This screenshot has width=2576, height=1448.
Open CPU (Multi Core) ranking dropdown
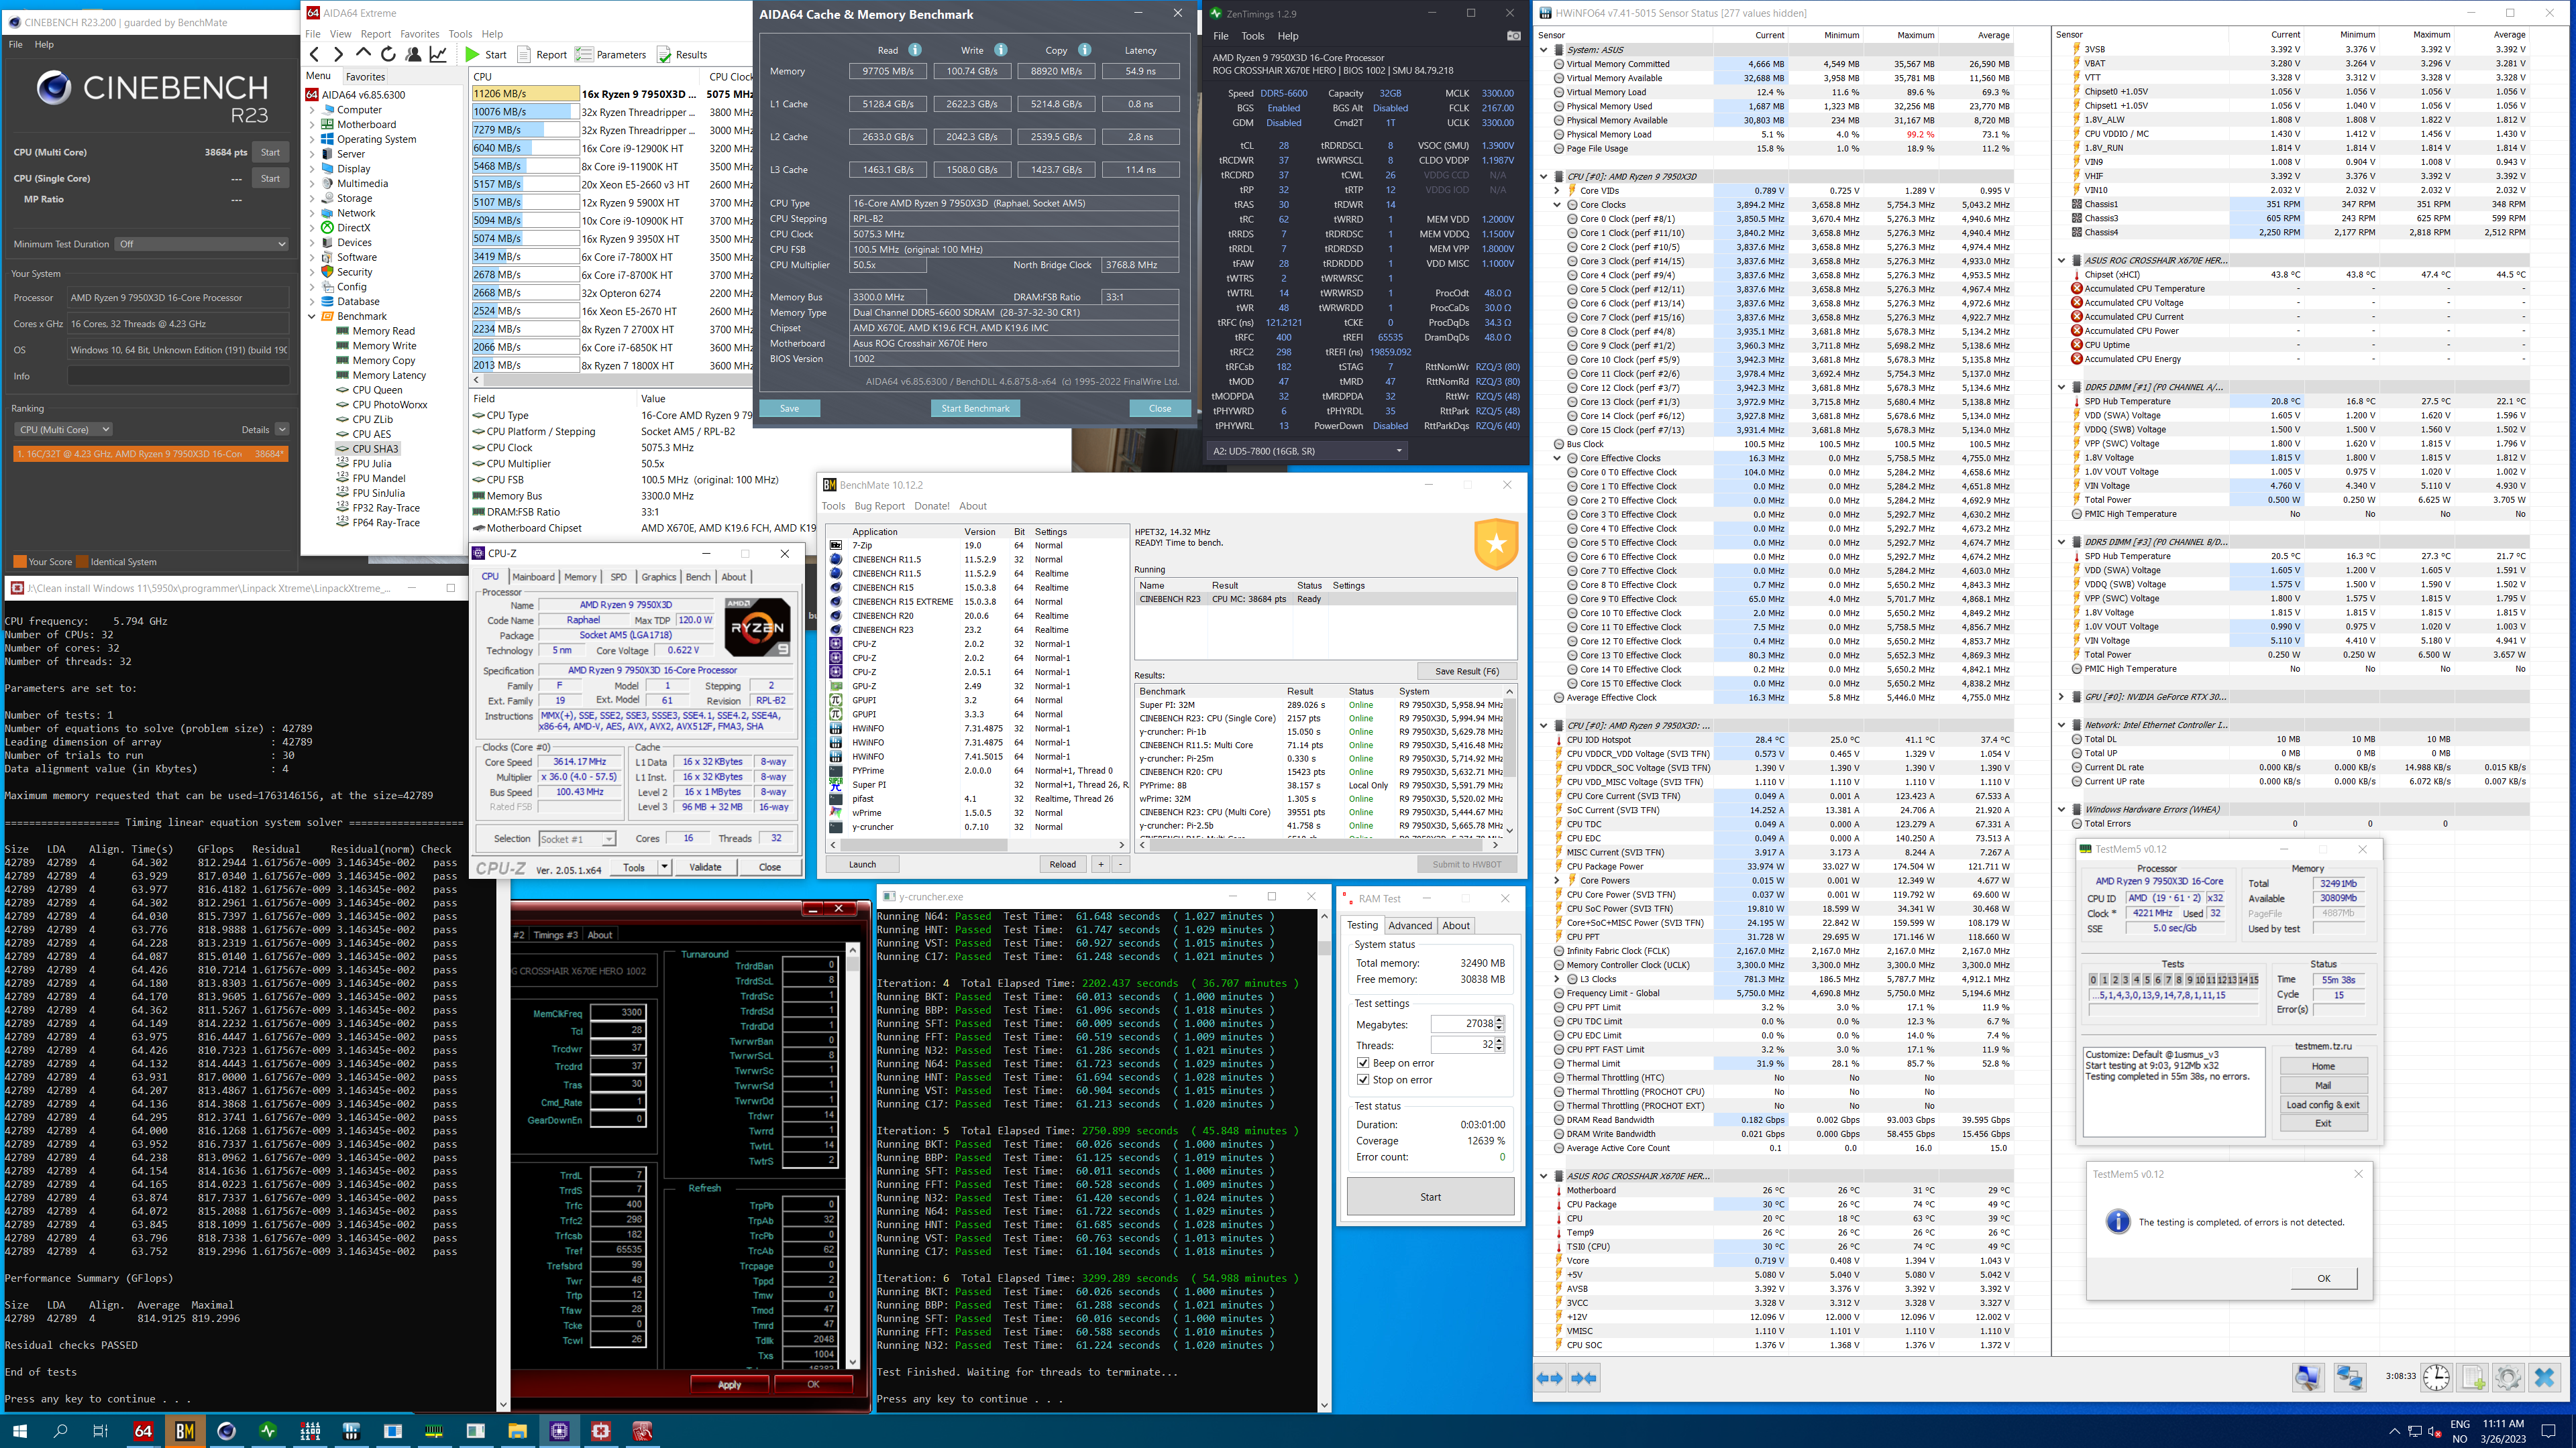tap(63, 430)
